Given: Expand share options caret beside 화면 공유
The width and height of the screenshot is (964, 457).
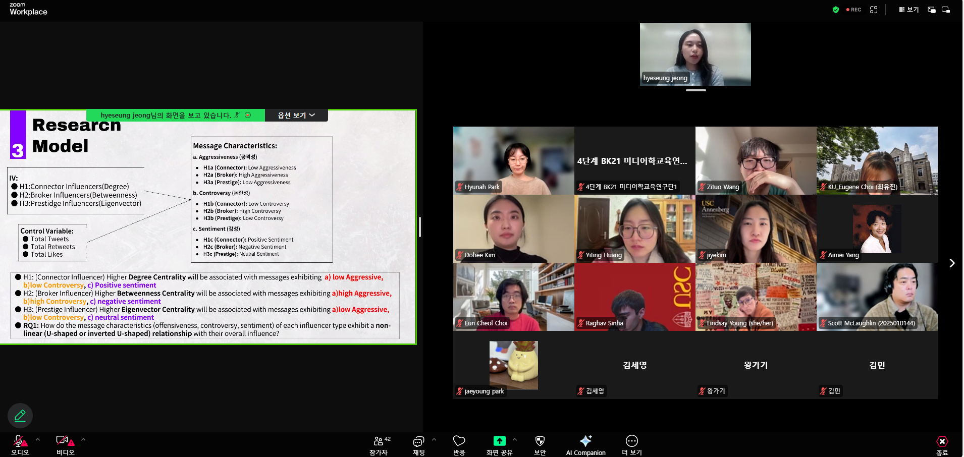Looking at the screenshot, I should tap(515, 439).
